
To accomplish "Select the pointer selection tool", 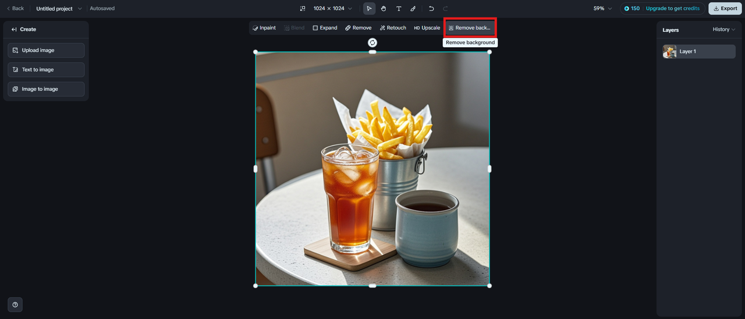I will tap(369, 9).
